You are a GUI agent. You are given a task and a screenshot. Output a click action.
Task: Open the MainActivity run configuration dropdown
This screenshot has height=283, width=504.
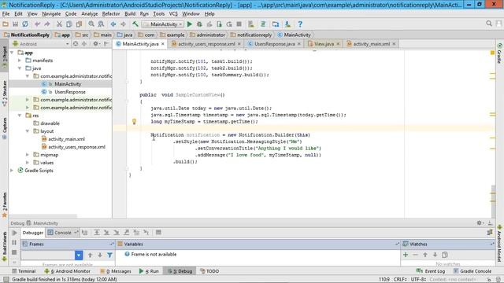[163, 24]
